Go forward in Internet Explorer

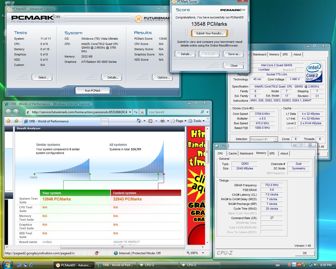16,112
